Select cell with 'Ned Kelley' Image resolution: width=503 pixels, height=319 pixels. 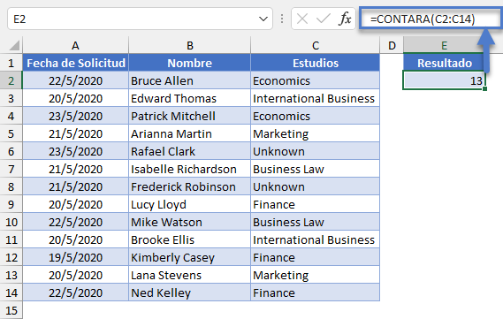[x=189, y=292]
